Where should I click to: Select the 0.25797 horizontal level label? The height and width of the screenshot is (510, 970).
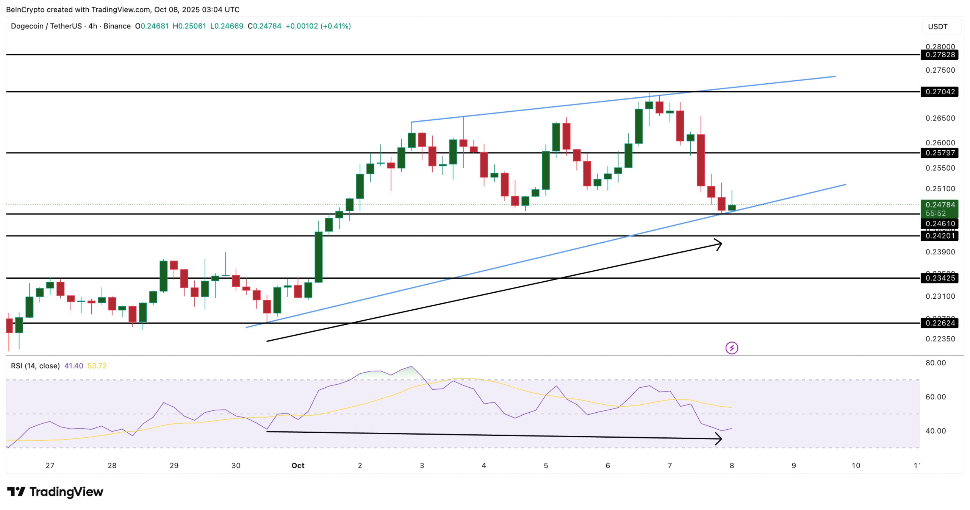pyautogui.click(x=939, y=153)
